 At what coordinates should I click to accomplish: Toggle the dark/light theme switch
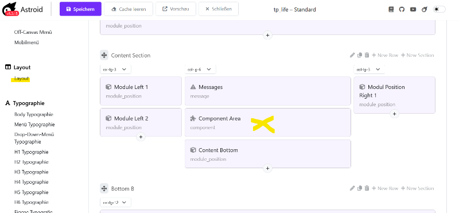439,9
